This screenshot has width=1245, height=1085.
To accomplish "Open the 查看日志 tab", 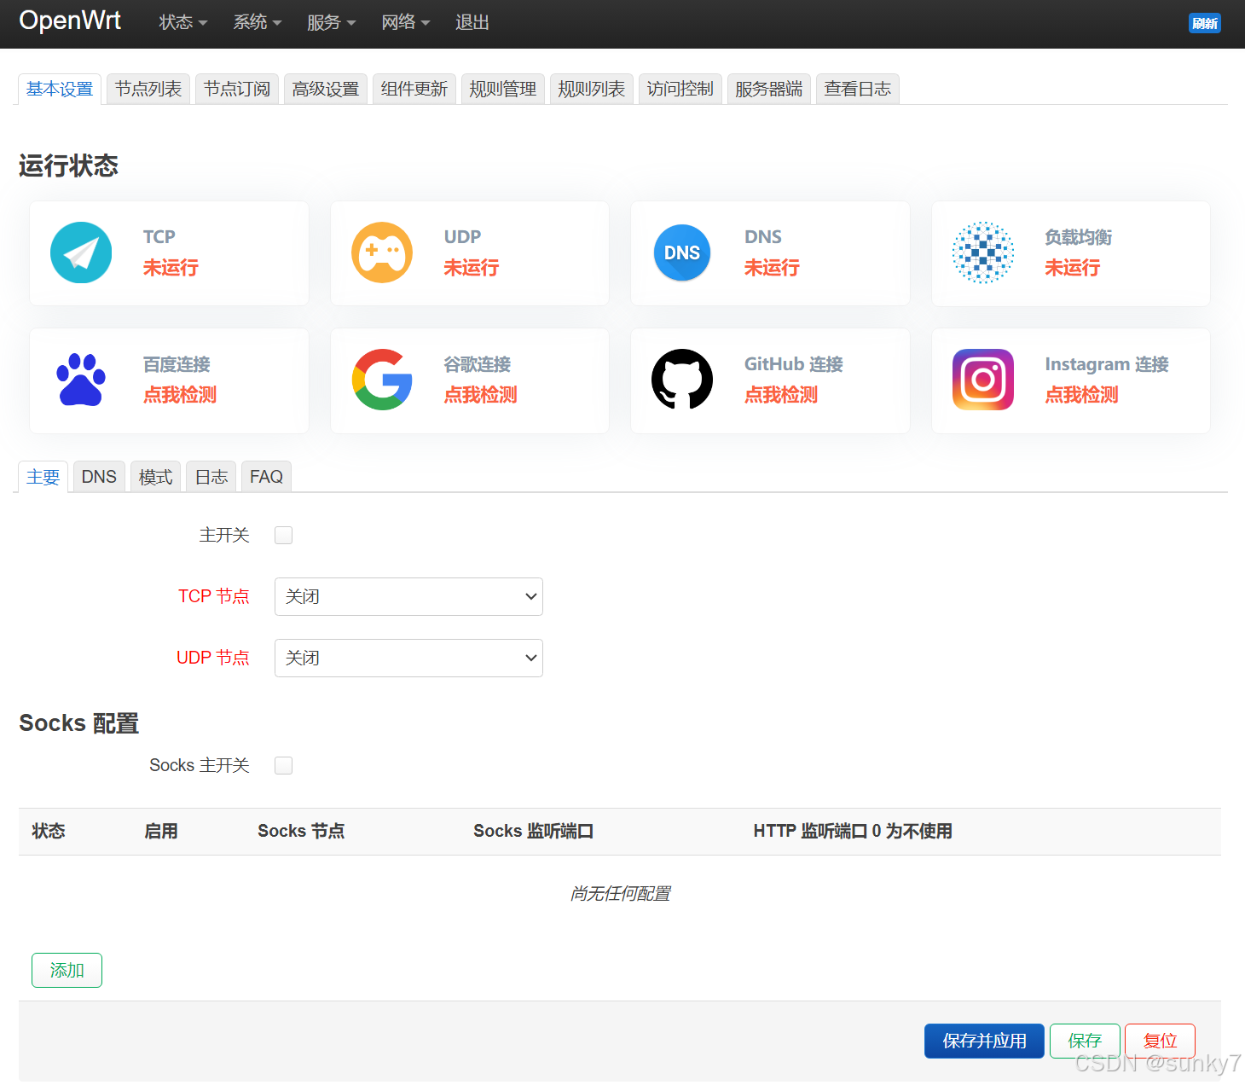I will (x=858, y=89).
